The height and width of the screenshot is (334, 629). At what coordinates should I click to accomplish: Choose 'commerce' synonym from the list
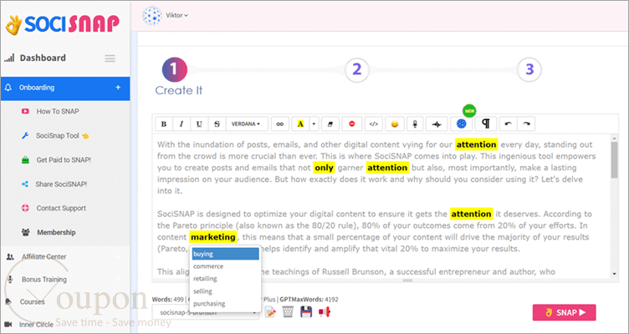tap(226, 266)
